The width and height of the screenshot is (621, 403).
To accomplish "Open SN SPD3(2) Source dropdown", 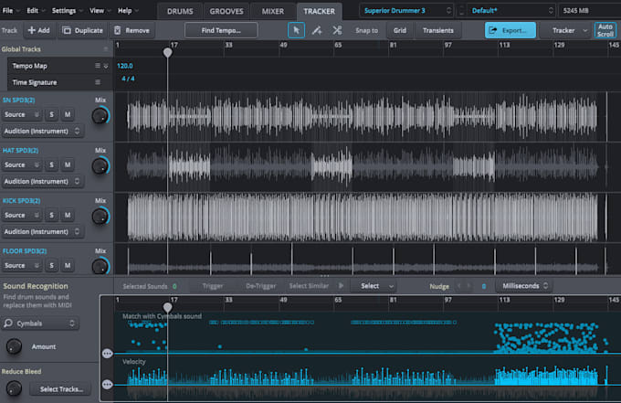I will (21, 114).
